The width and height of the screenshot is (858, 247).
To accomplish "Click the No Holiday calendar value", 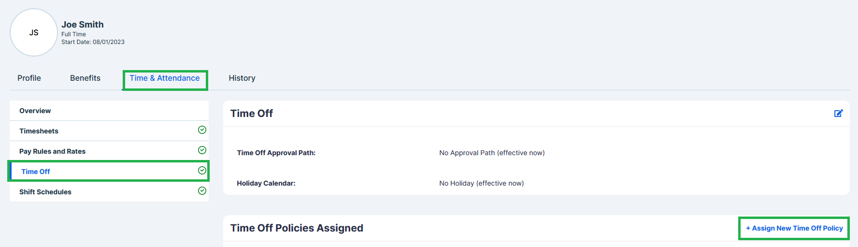I will tap(482, 183).
